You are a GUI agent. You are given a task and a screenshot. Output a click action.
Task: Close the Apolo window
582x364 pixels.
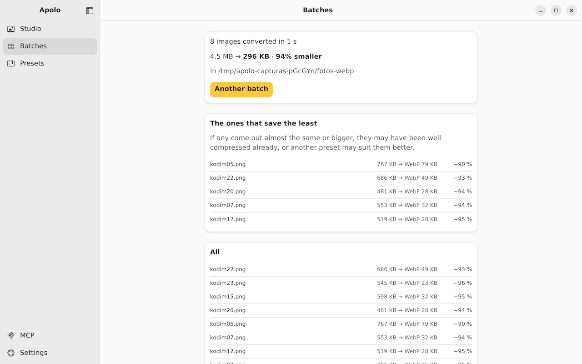[572, 10]
